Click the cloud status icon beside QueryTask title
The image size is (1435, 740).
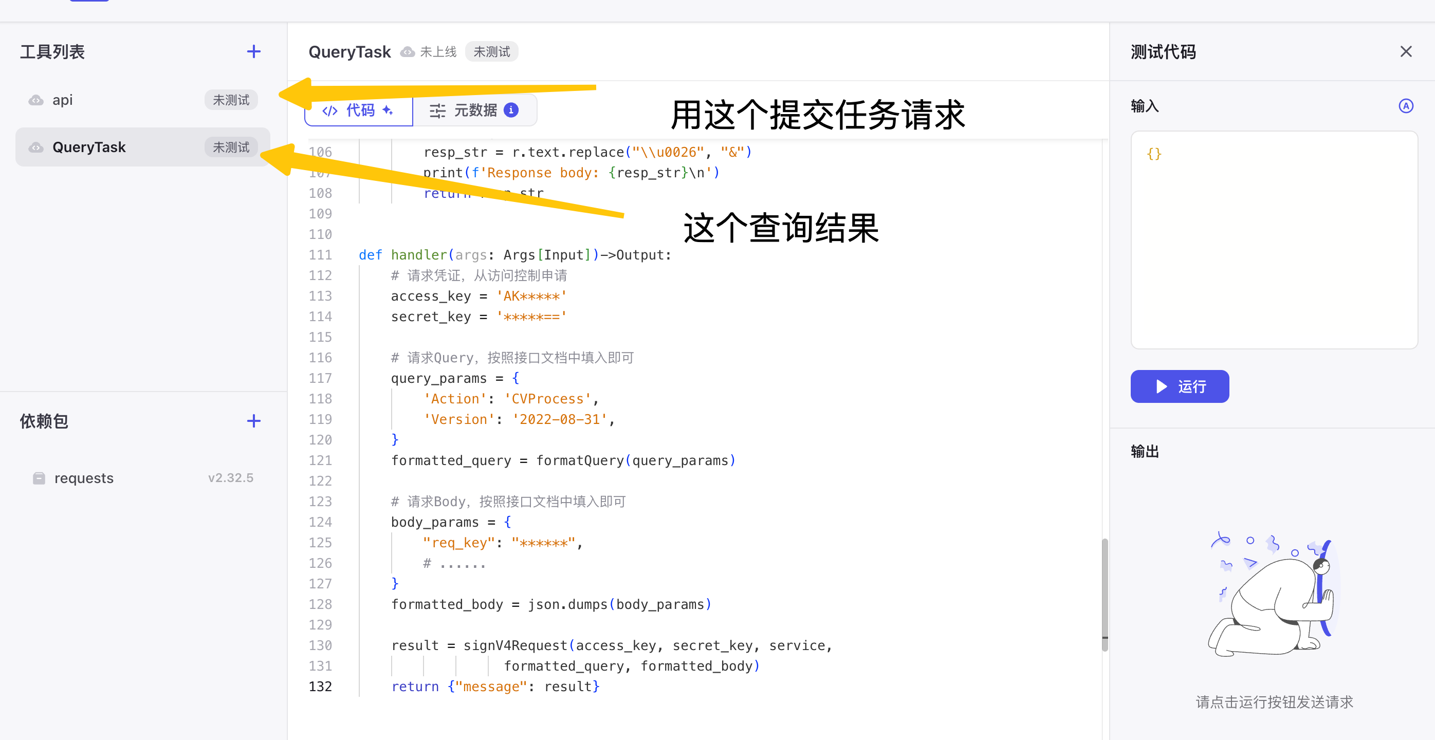[x=408, y=52]
